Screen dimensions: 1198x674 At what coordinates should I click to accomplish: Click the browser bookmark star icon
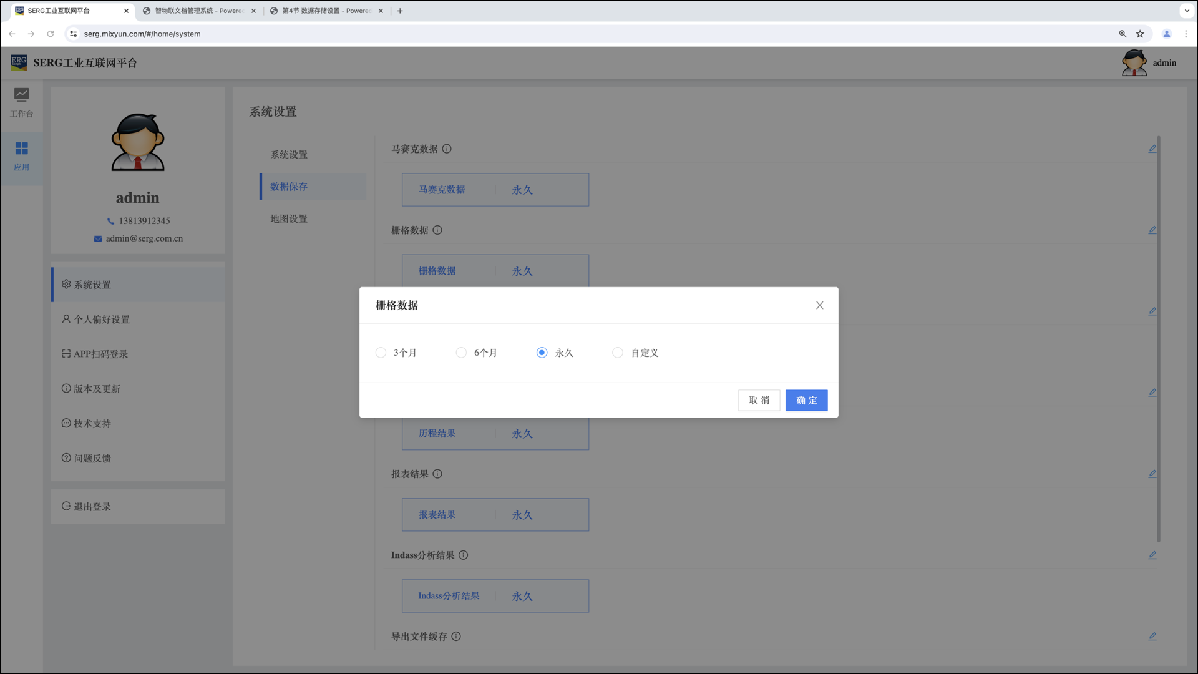tap(1140, 34)
